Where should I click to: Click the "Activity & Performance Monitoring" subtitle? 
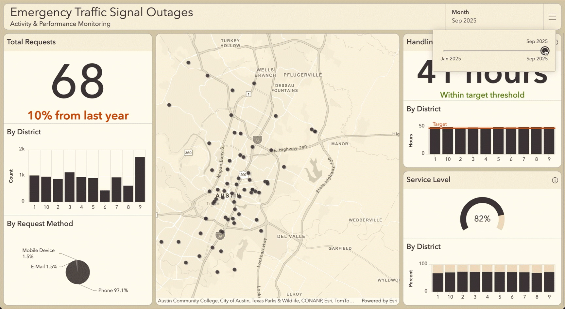pos(60,24)
